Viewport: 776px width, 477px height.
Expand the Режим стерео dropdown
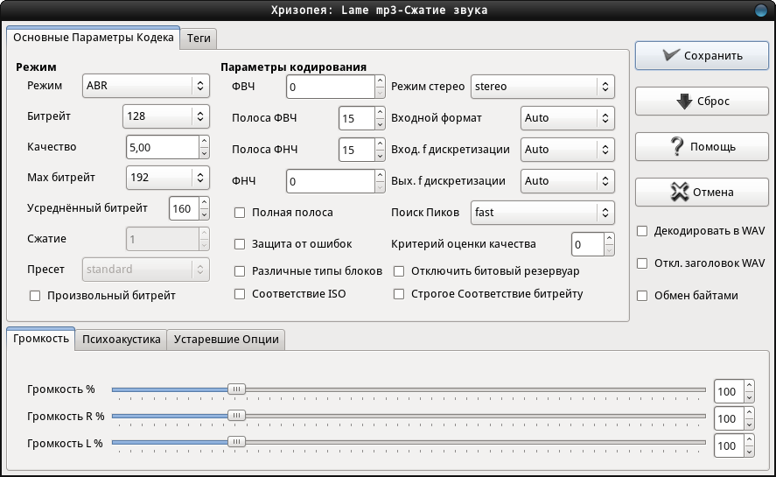(x=542, y=87)
